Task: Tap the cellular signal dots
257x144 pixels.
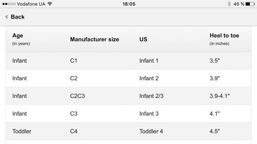Action: pos(9,4)
